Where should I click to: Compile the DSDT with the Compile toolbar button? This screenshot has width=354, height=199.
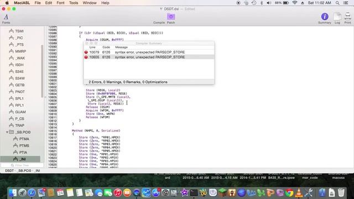pos(159,23)
